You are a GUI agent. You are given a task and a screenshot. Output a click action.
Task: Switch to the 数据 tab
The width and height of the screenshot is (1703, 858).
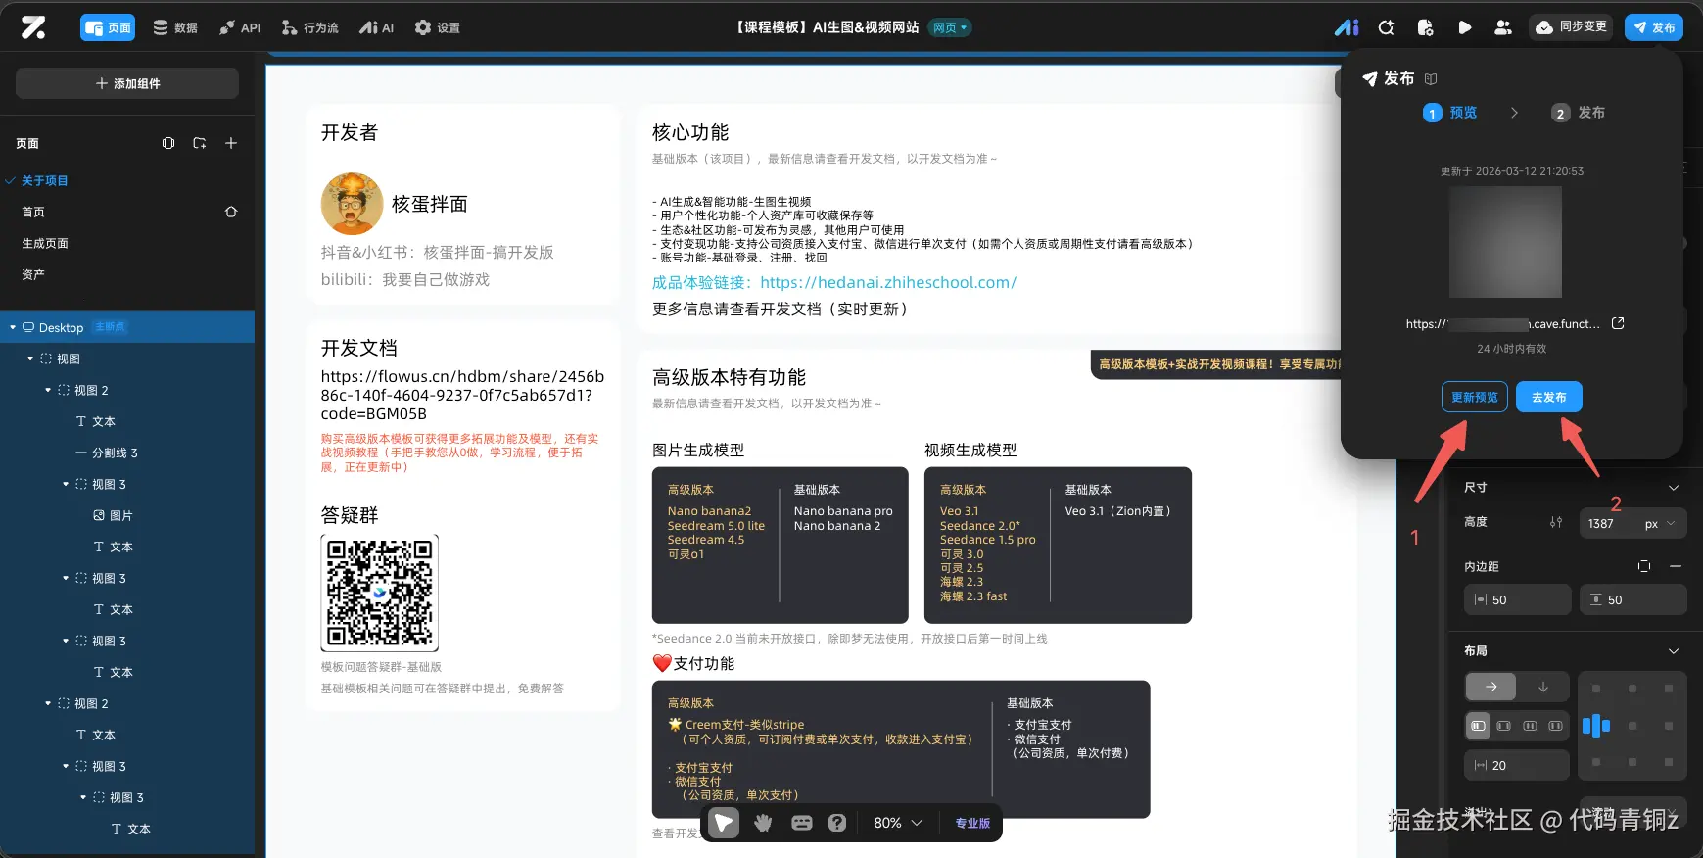point(175,27)
